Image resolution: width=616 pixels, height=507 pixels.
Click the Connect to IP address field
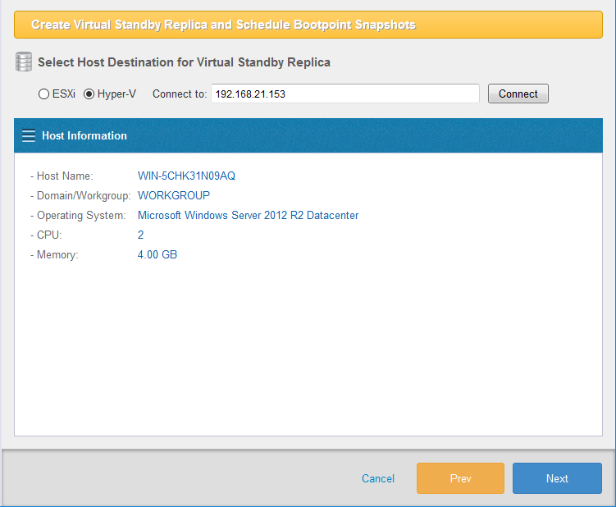[345, 94]
